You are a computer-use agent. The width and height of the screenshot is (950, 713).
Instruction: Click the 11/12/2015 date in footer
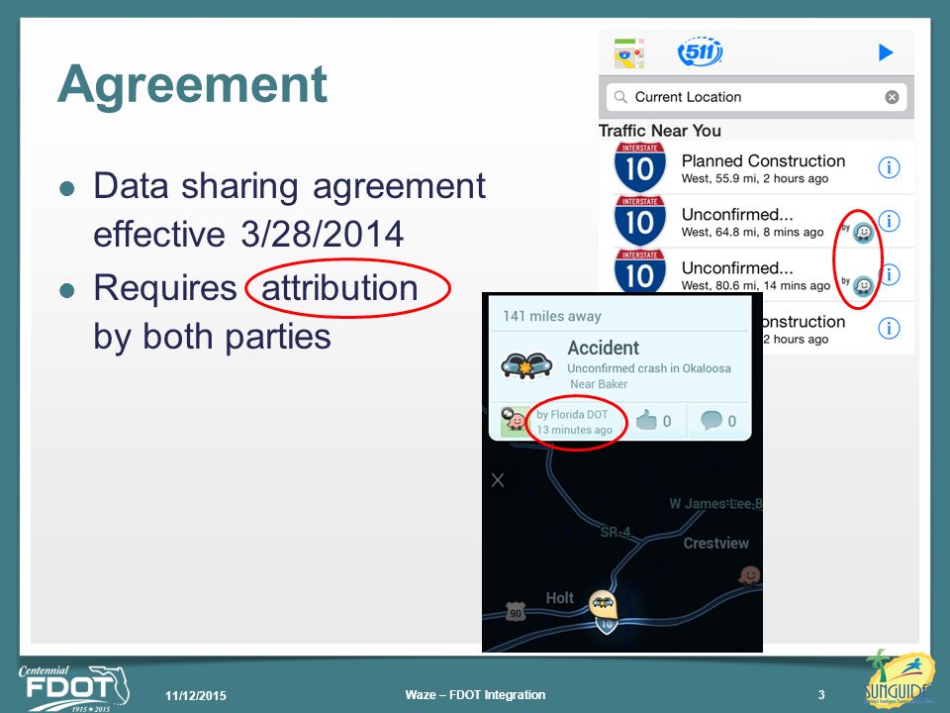[196, 695]
